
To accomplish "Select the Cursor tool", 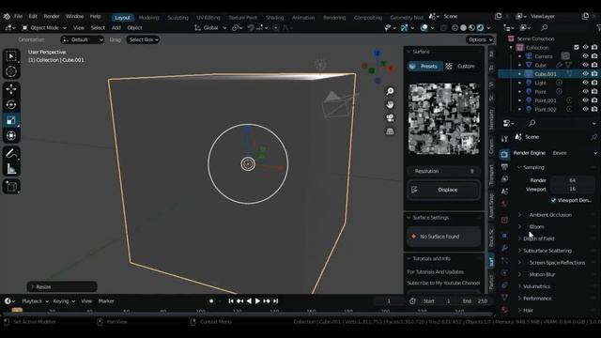I will (x=11, y=71).
